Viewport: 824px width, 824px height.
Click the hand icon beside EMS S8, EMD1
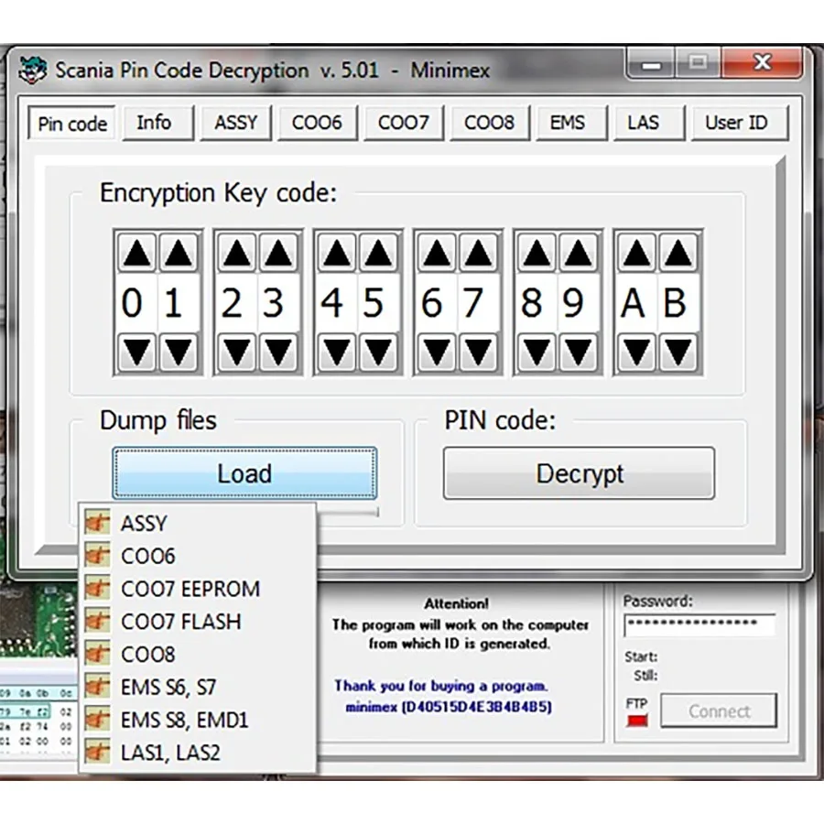[97, 719]
